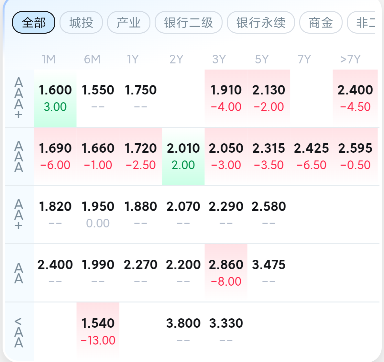The width and height of the screenshot is (384, 362).
Task: Click the AAA+ 5Y cell 2.130
Action: pyautogui.click(x=269, y=98)
